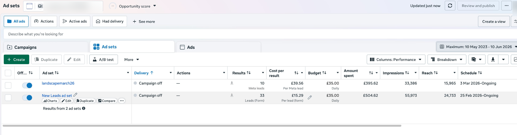The width and height of the screenshot is (517, 135).
Task: Toggle the New Leads ad set switch
Action: point(27,98)
